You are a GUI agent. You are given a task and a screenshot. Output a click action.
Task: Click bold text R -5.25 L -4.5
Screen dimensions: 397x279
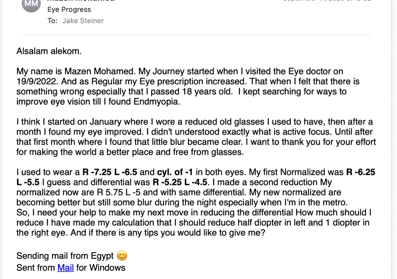click(x=180, y=182)
